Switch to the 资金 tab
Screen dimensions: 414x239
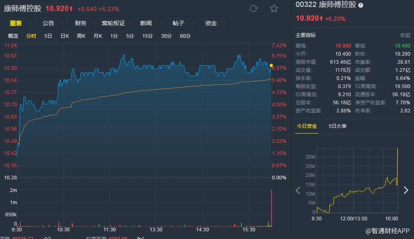pos(211,24)
